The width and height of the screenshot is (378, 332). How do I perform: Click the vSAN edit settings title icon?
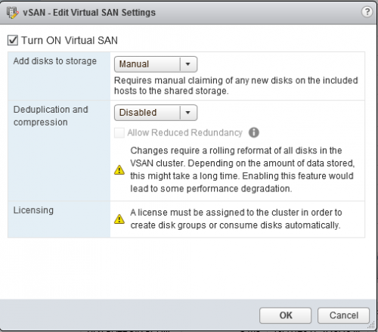12,13
